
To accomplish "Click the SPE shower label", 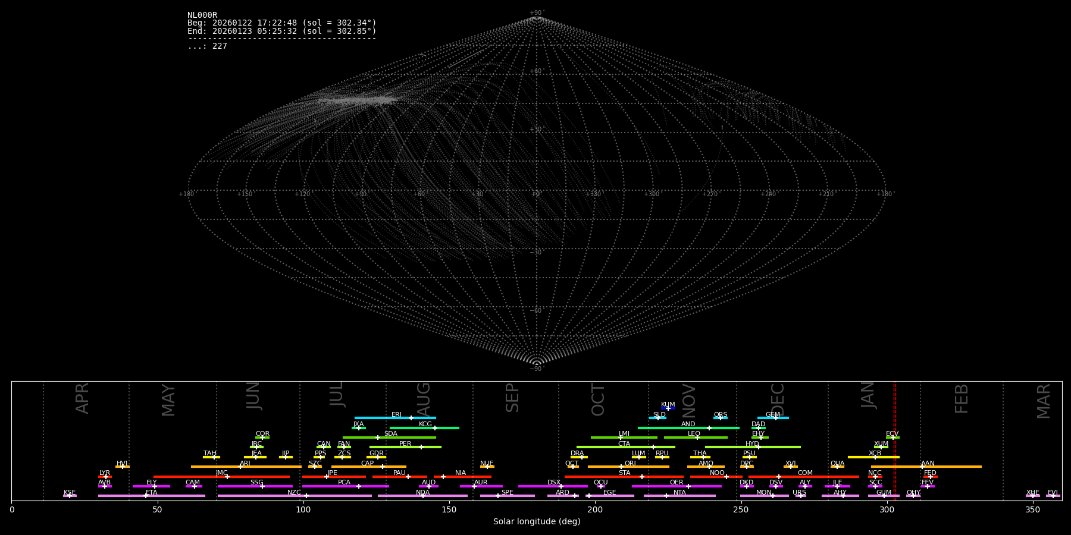I will coord(507,493).
